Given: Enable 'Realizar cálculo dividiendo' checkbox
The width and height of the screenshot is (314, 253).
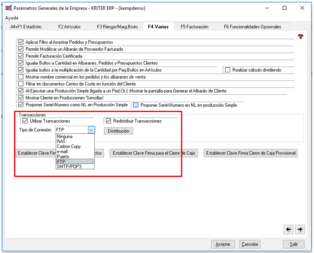Looking at the screenshot, I should [228, 70].
